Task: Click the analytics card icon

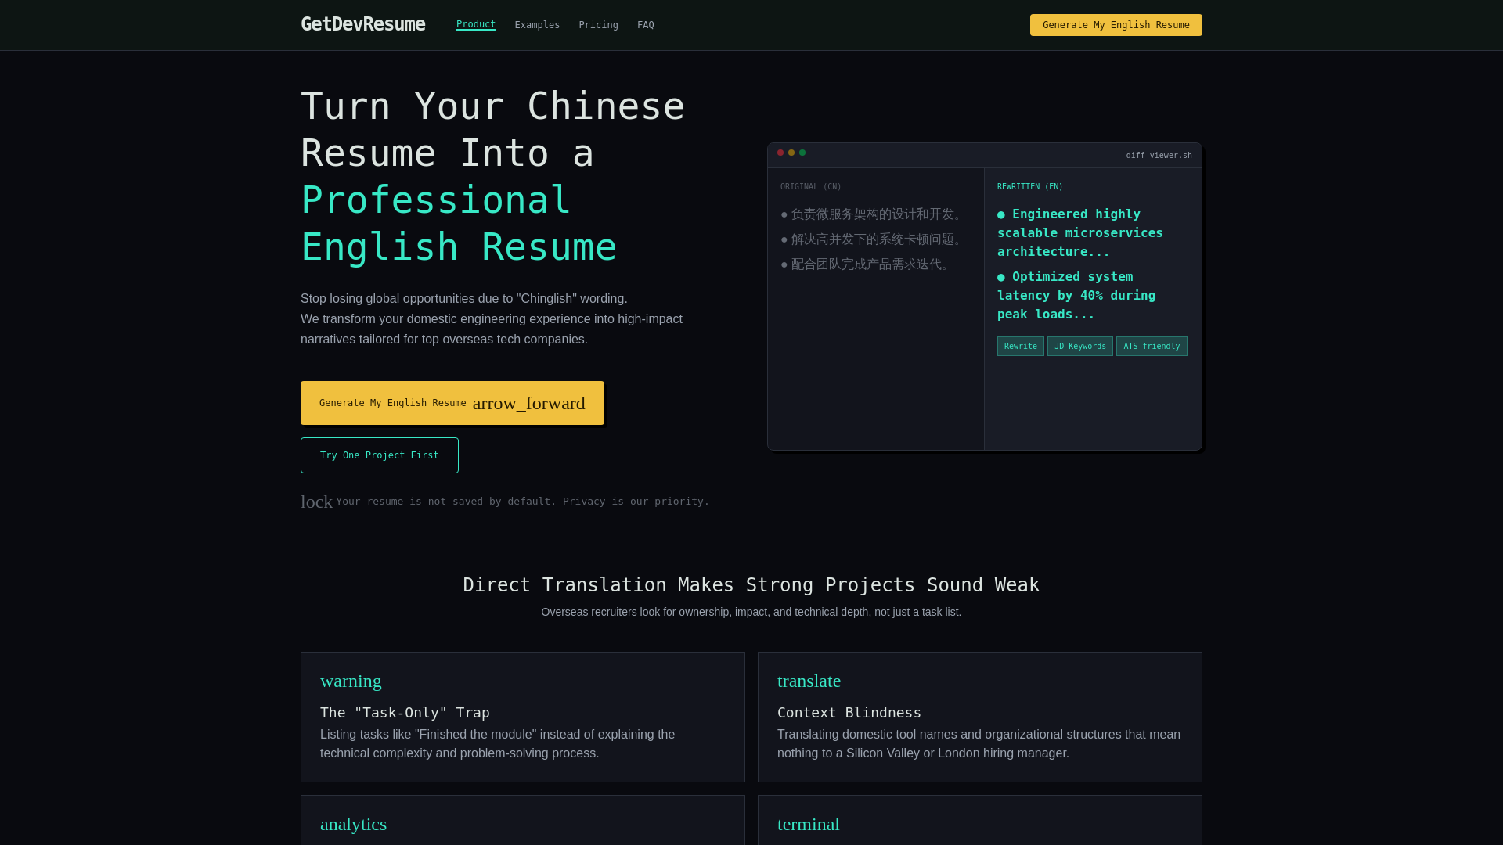Action: (353, 824)
